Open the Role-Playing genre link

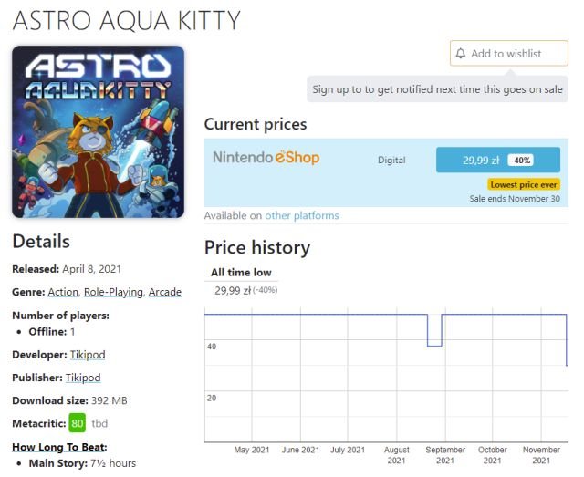pyautogui.click(x=113, y=292)
